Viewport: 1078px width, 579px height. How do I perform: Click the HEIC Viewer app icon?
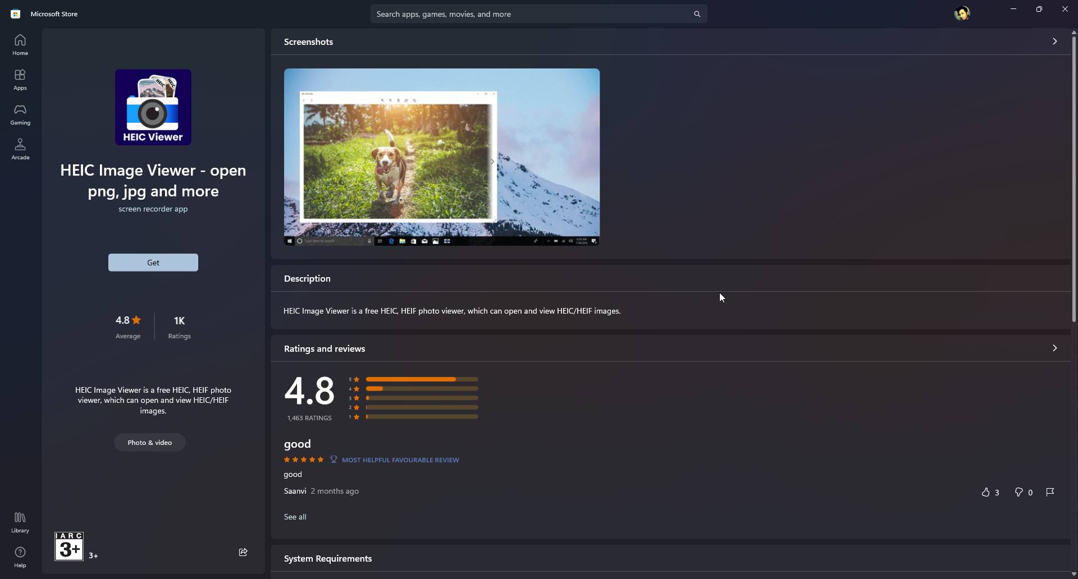pyautogui.click(x=153, y=107)
